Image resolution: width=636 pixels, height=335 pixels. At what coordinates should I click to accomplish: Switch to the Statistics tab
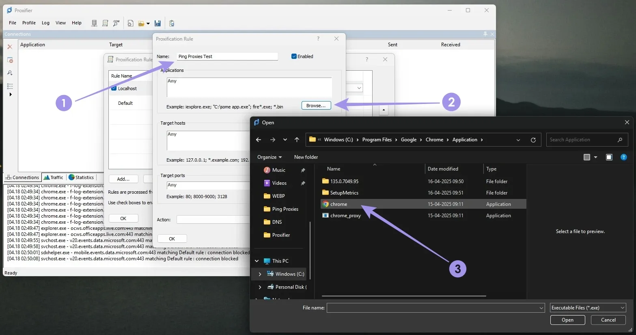[x=81, y=177]
